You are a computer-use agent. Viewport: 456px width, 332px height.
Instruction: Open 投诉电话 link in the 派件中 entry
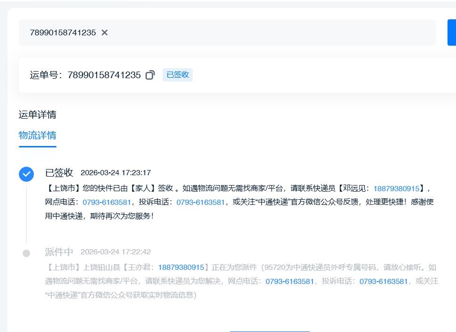point(383,282)
